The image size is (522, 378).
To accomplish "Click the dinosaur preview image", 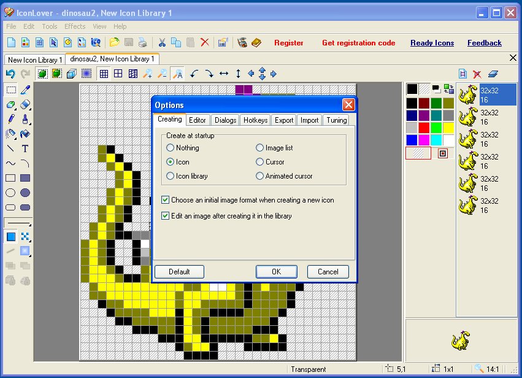I will [461, 341].
